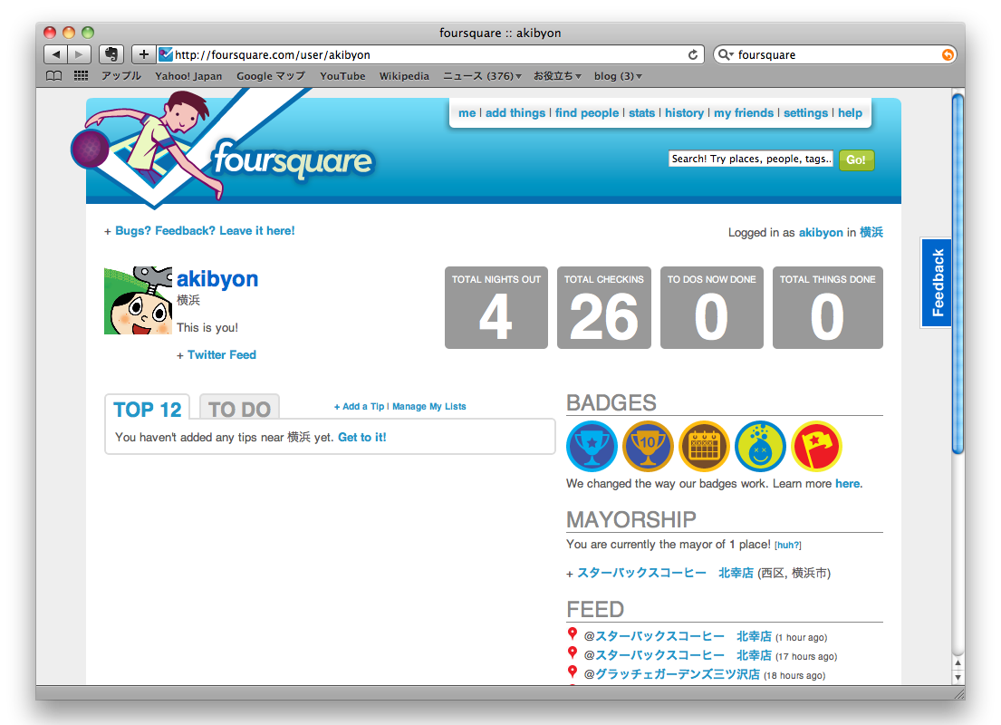1001x725 pixels.
Task: Click the green bubbly face badge
Action: [x=760, y=446]
